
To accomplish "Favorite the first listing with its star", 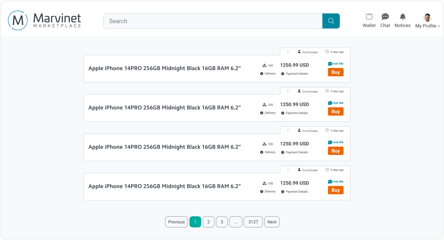I will pos(289,52).
